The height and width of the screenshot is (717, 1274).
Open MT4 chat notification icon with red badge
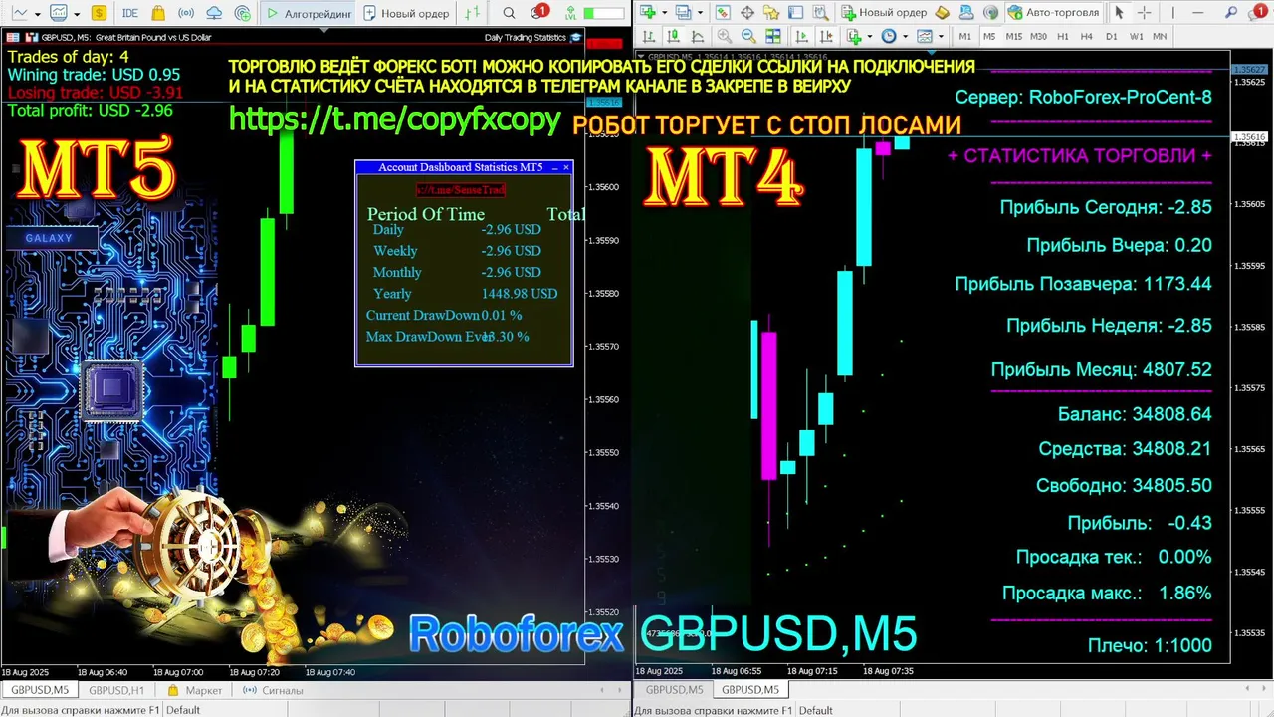[1257, 12]
